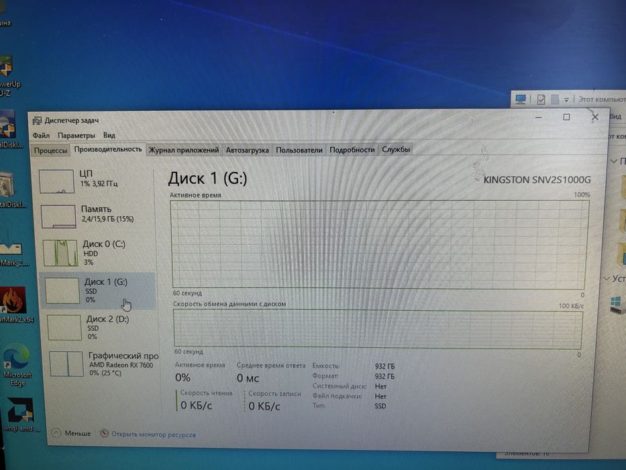Select Диск 0 (C:) HDD item
The image size is (626, 470).
coord(97,252)
